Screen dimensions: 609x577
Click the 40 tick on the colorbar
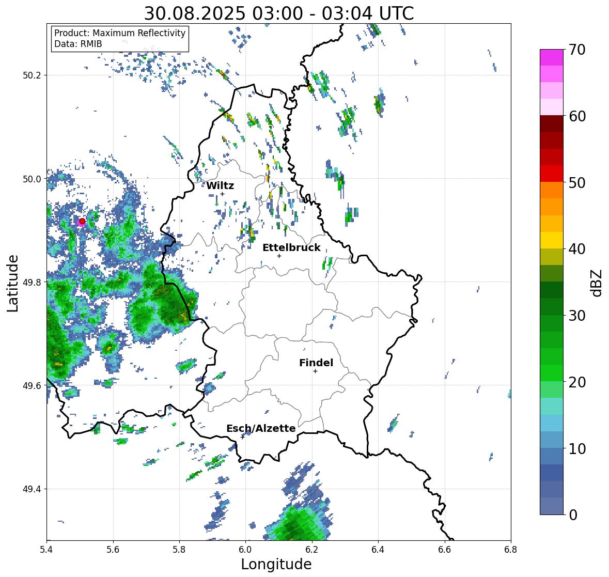pyautogui.click(x=577, y=249)
